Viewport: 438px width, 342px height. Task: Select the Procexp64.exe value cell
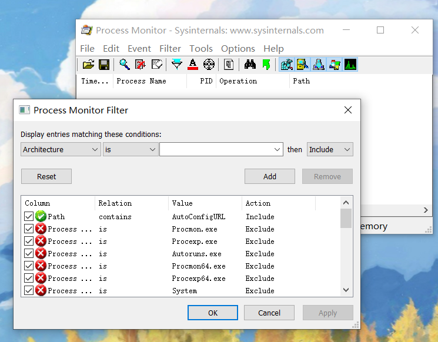(x=199, y=279)
